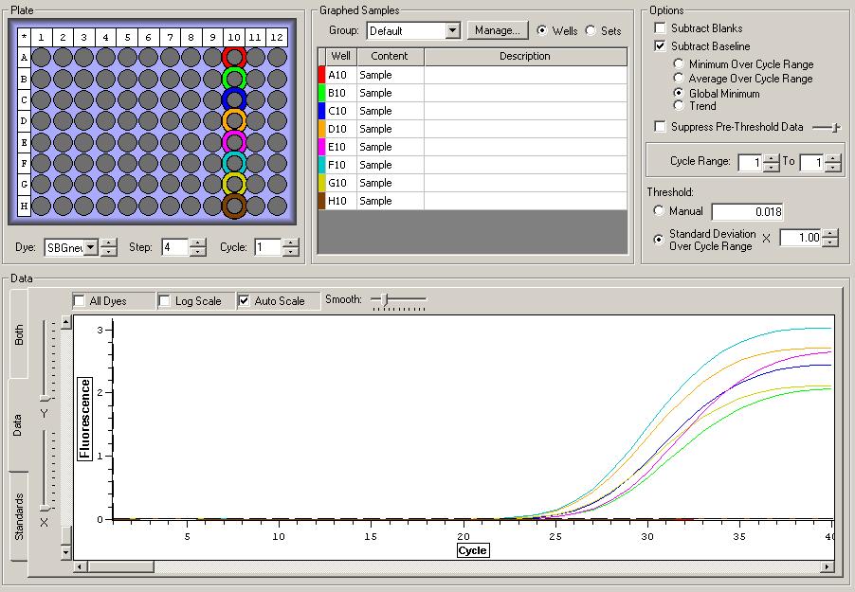Click Cycle Range start spinner

(x=771, y=163)
